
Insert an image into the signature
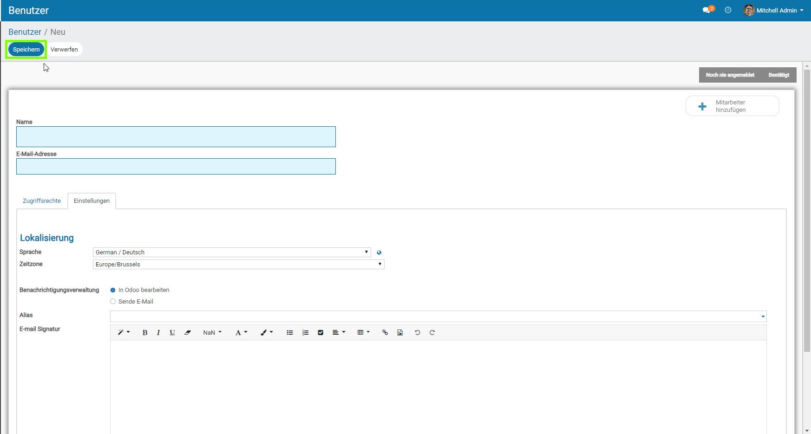click(x=400, y=332)
